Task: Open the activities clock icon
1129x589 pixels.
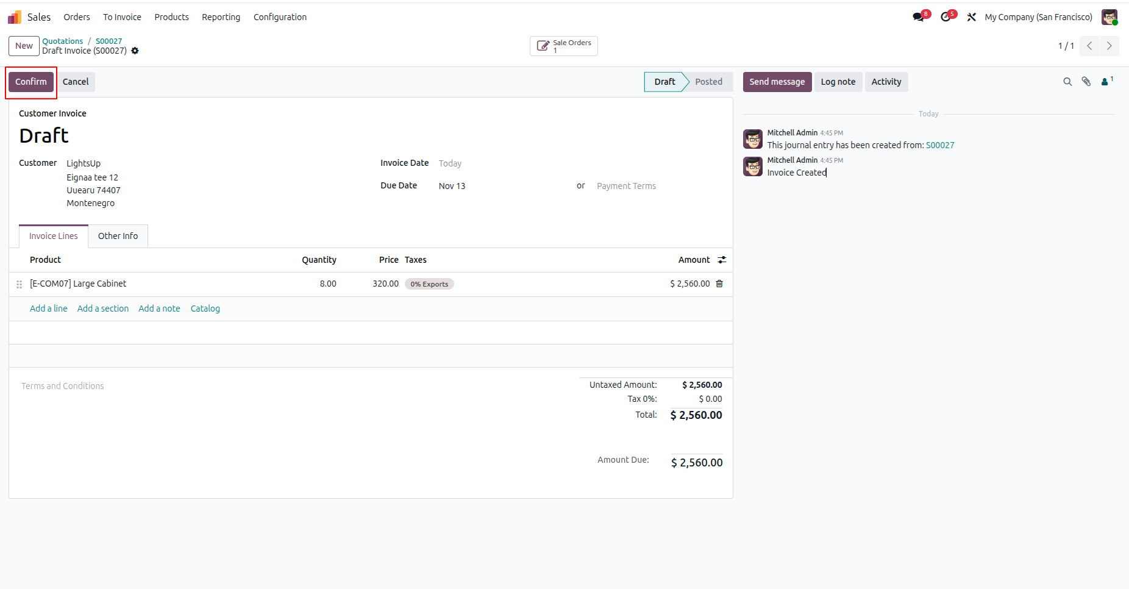Action: tap(946, 17)
